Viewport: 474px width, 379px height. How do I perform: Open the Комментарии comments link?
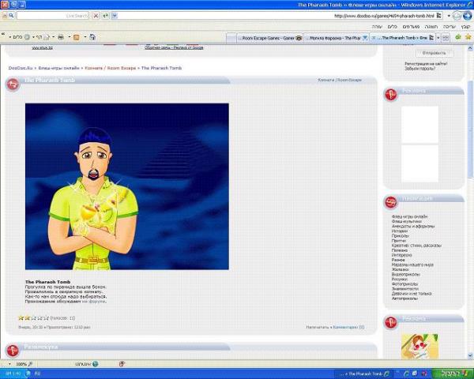(348, 327)
